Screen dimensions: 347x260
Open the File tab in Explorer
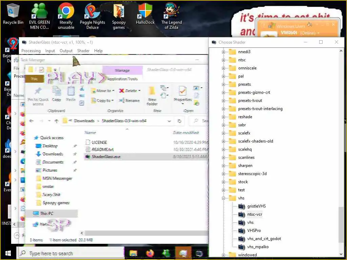pos(34,79)
